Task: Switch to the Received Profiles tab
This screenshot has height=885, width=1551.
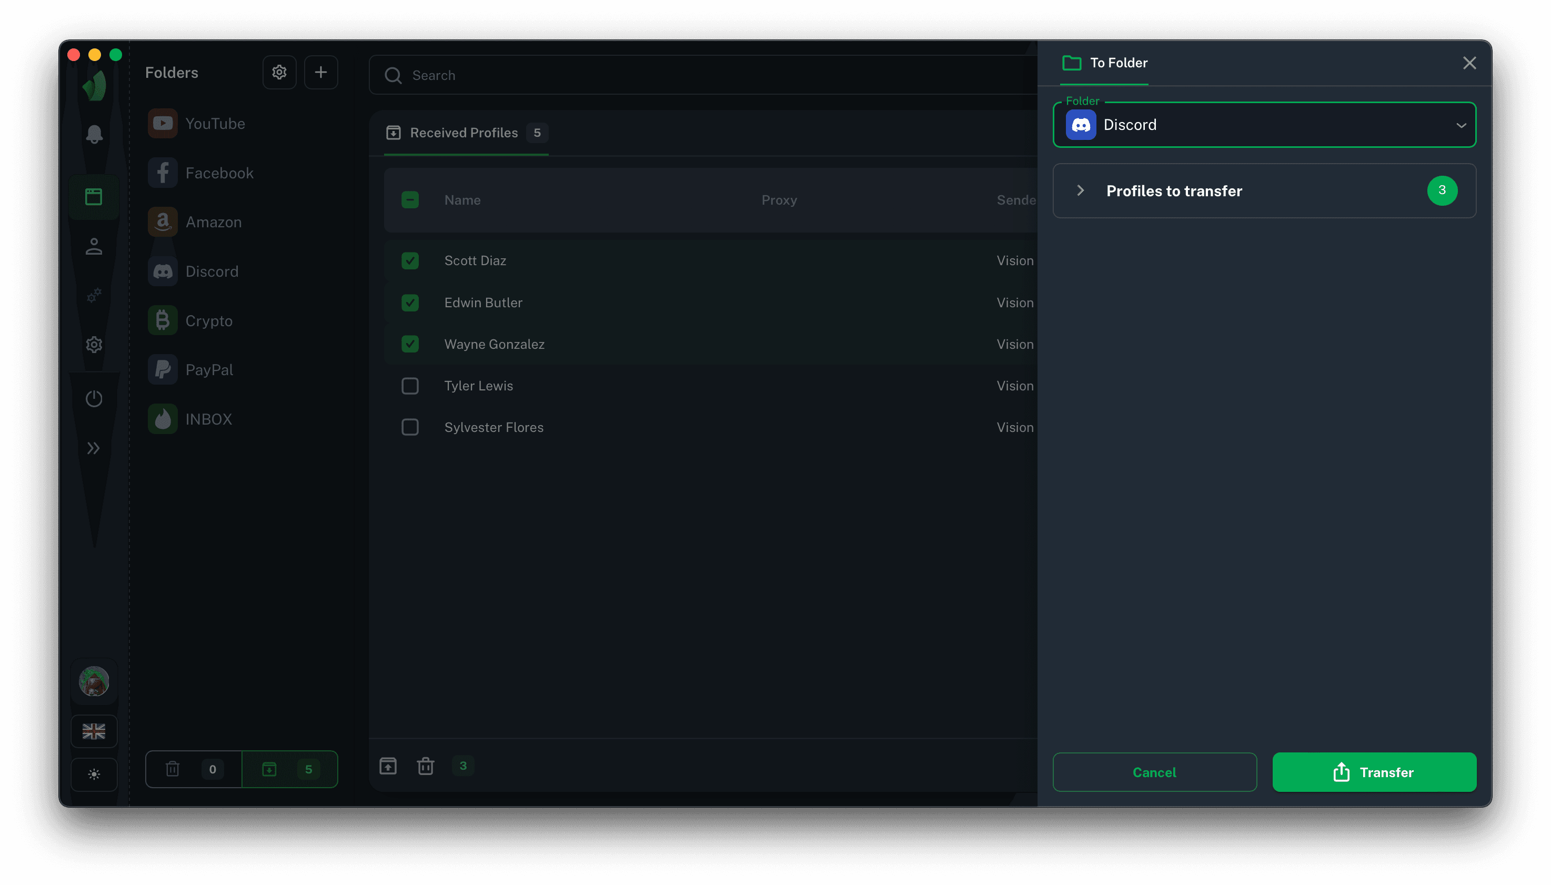Action: pyautogui.click(x=465, y=133)
